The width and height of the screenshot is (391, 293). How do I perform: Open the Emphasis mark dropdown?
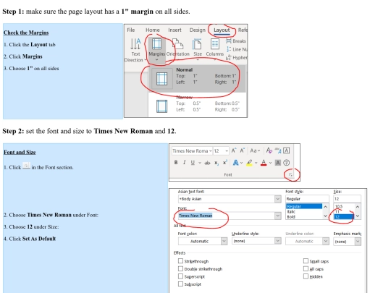[358, 241]
